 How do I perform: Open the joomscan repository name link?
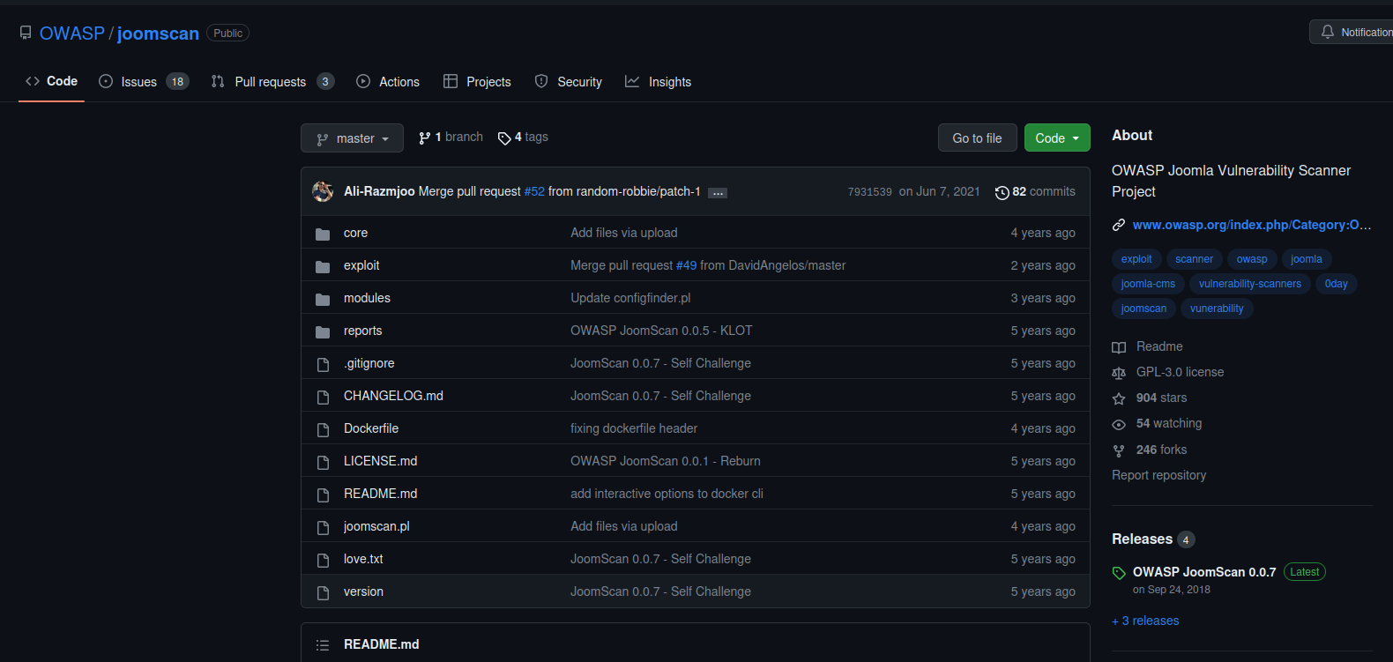(x=158, y=33)
